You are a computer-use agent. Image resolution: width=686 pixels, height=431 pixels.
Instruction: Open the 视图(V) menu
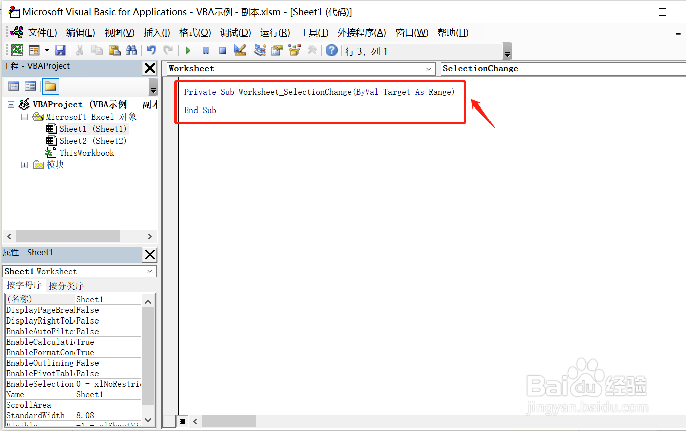point(120,33)
